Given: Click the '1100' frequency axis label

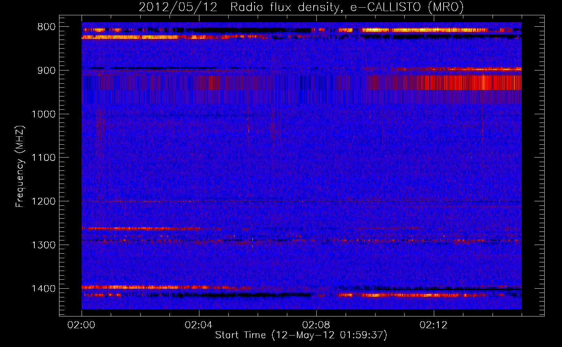Looking at the screenshot, I should click(44, 158).
